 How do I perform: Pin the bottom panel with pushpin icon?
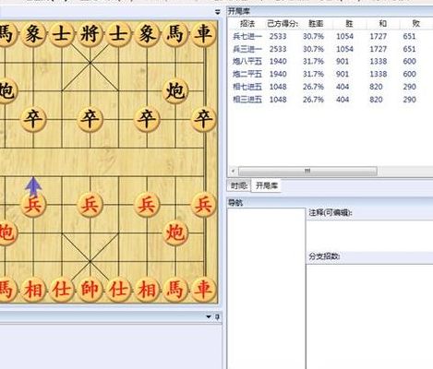(217, 316)
